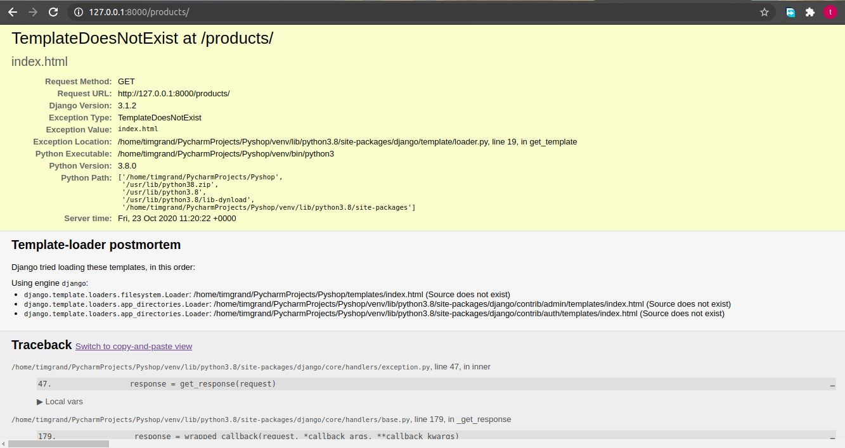Select the Exception Value index.html

[x=138, y=129]
